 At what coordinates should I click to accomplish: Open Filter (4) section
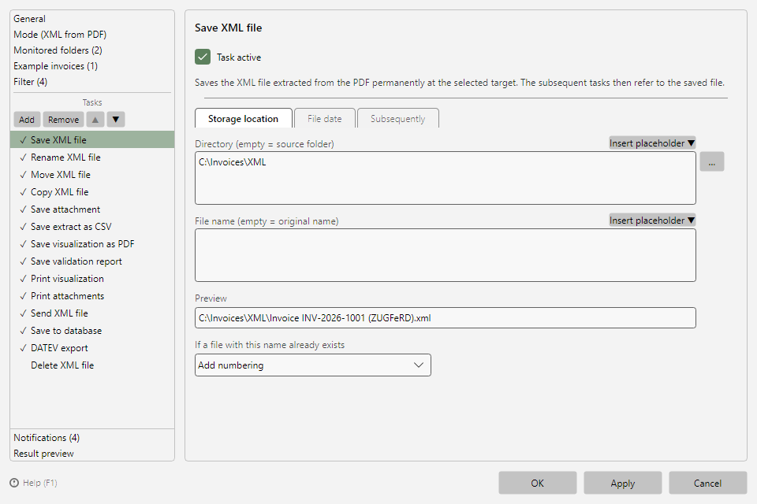point(31,82)
